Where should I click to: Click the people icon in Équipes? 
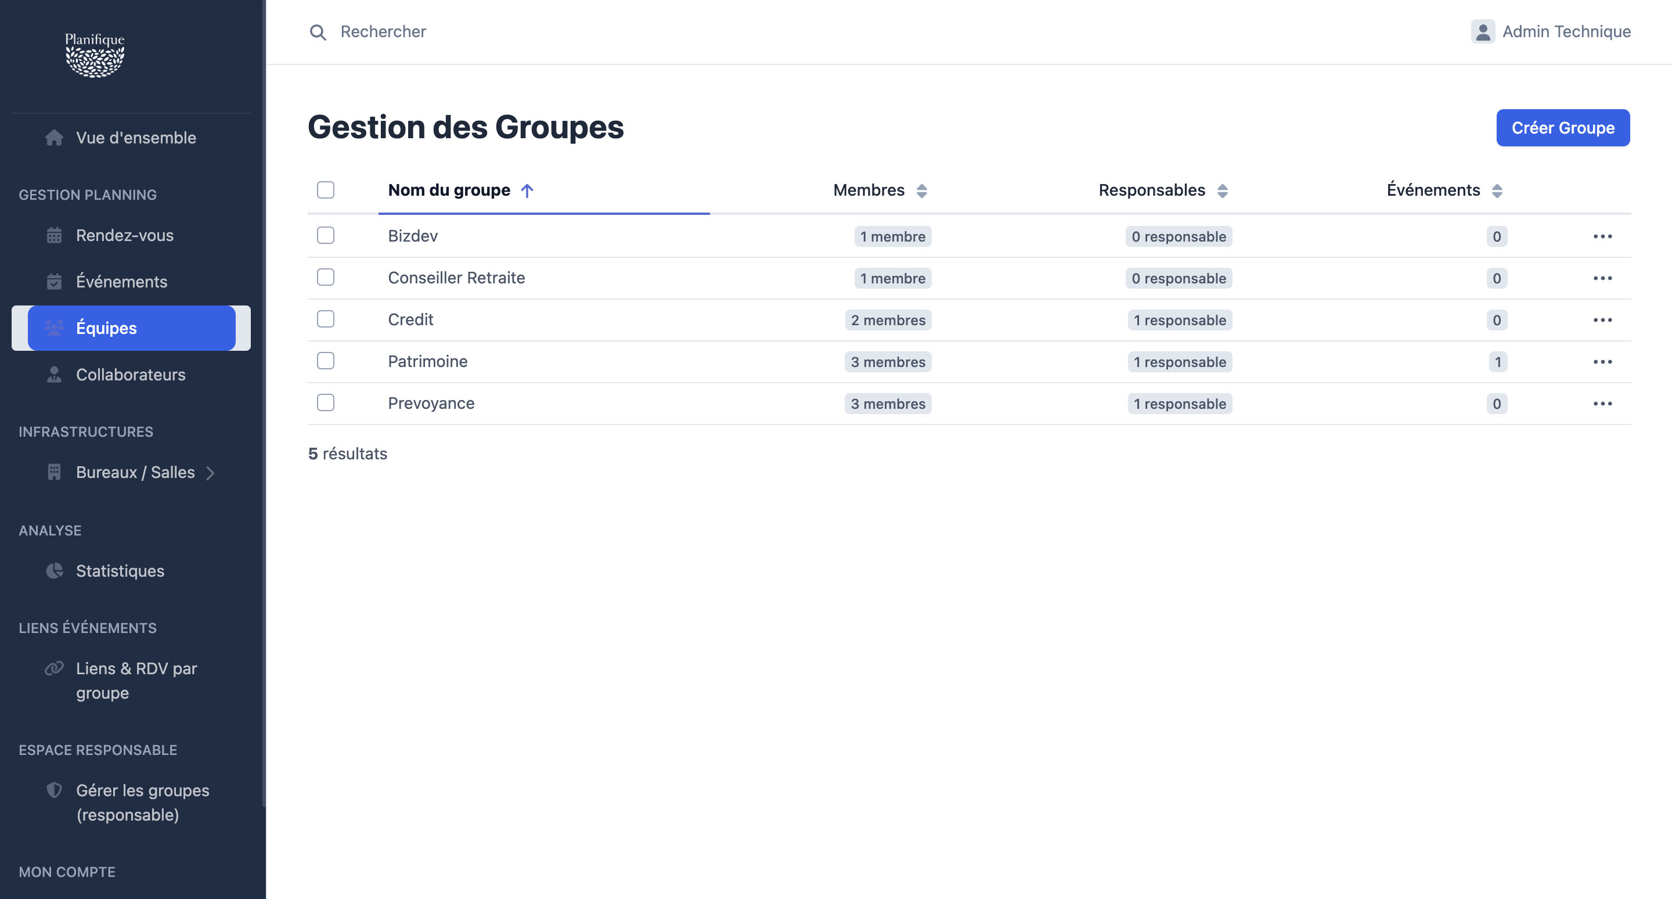coord(55,328)
